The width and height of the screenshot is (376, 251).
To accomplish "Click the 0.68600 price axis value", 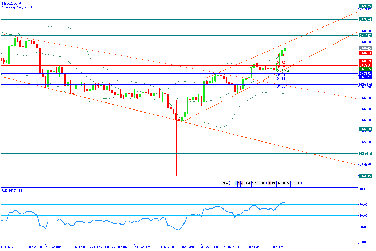I will tap(365, 42).
